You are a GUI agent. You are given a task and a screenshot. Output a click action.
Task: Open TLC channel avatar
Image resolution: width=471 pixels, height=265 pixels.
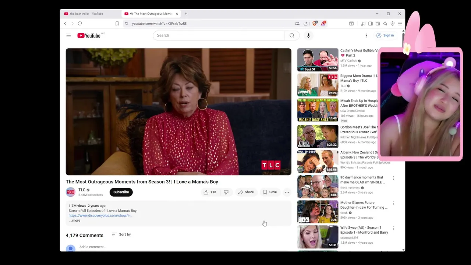[x=70, y=192]
